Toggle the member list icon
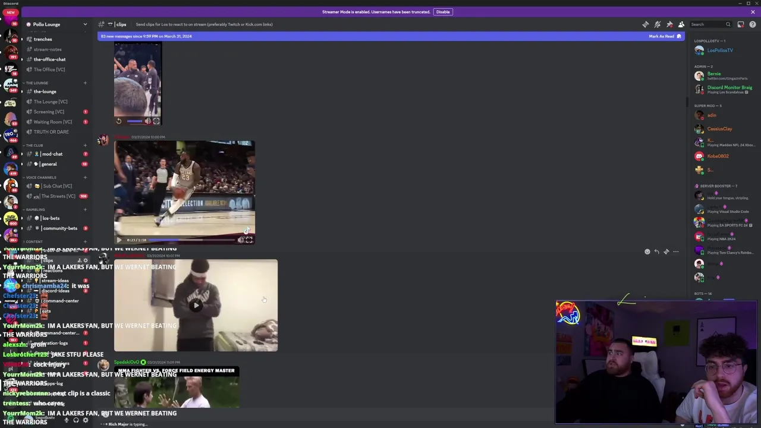The height and width of the screenshot is (428, 761). (x=681, y=24)
